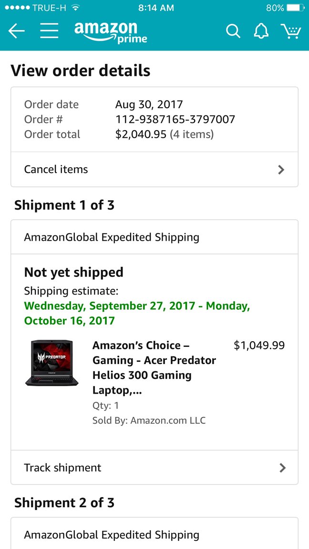The height and width of the screenshot is (549, 309).
Task: Open notifications bell icon
Action: point(261,31)
